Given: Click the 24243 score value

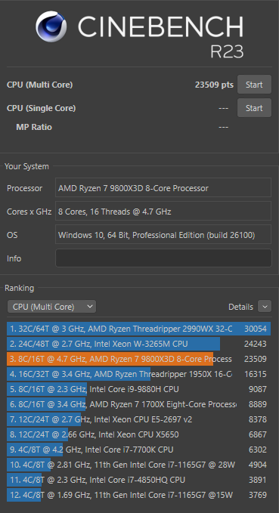Looking at the screenshot, I should [x=256, y=344].
